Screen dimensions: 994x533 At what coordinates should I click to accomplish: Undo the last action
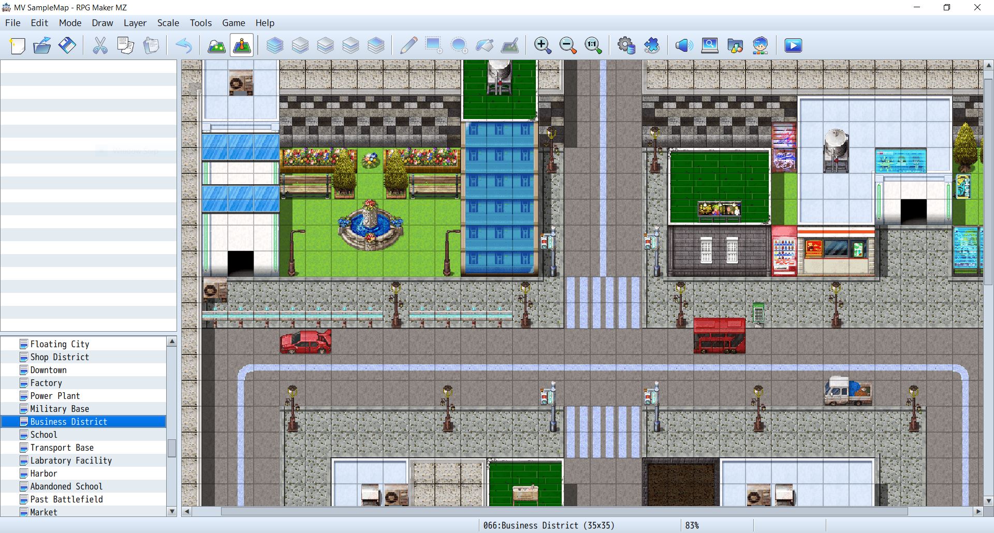[184, 46]
